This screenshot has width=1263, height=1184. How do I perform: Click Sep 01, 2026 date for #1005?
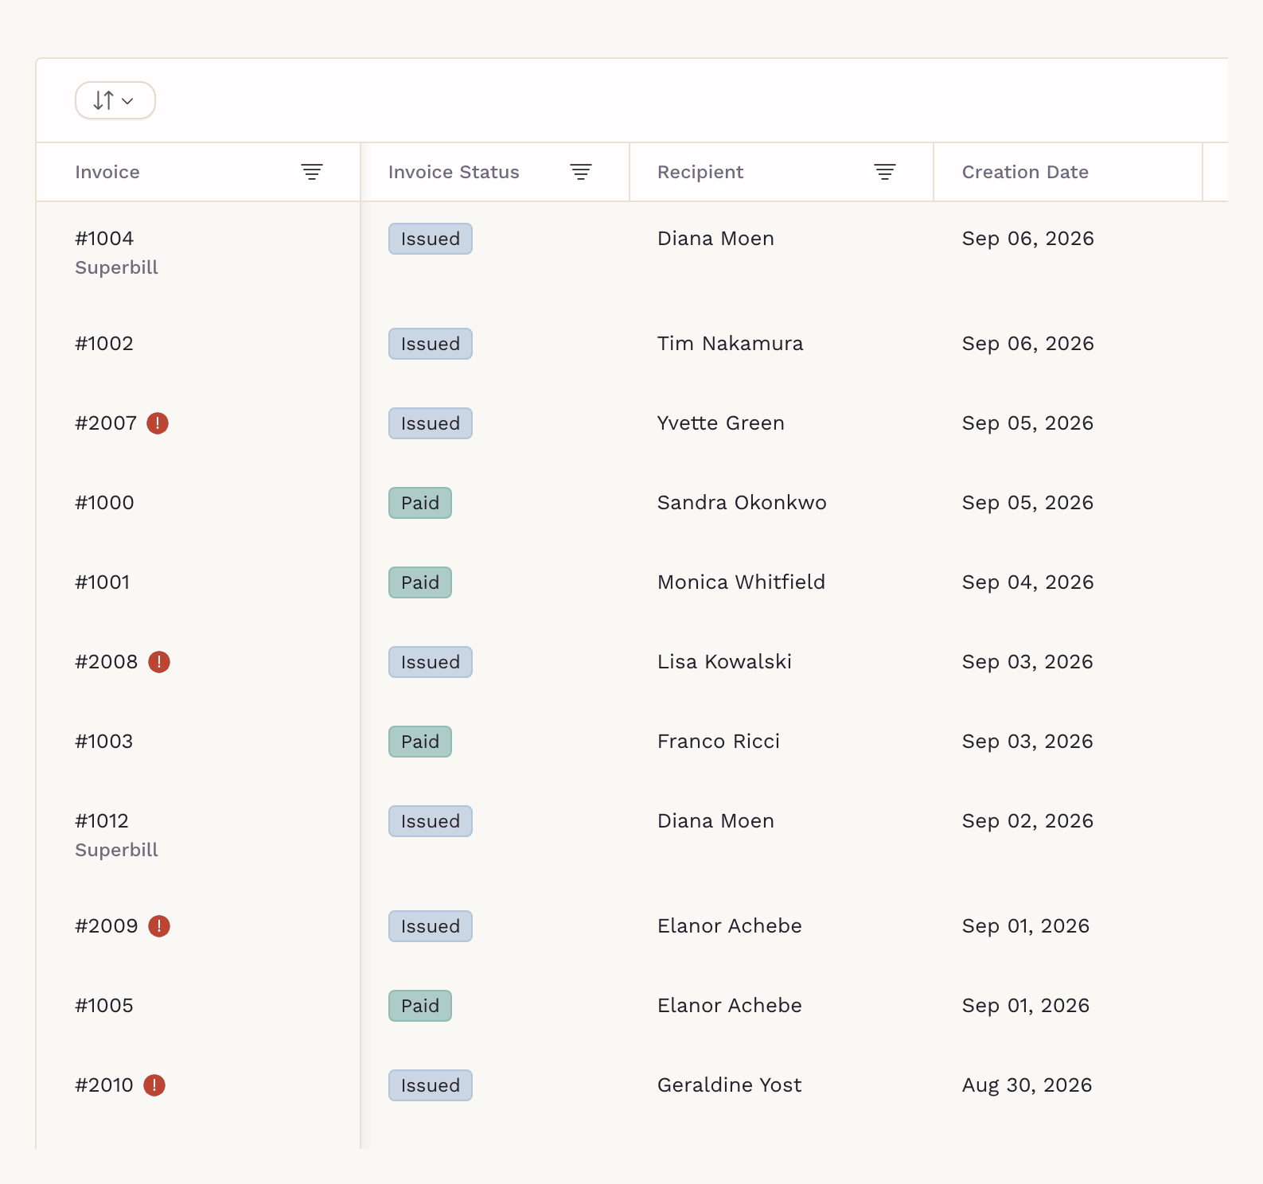pos(1026,1006)
